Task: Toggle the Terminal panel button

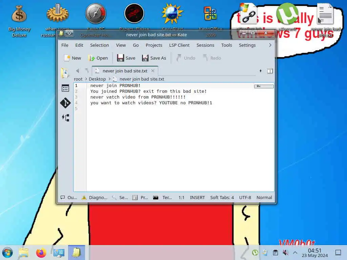Action: (x=163, y=197)
